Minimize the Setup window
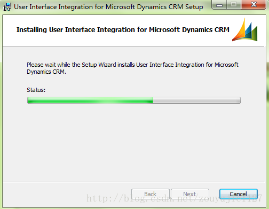 pyautogui.click(x=219, y=5)
